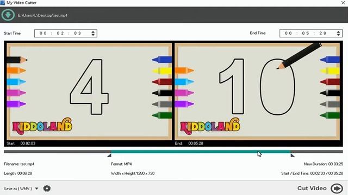Click the Length: 00:06:28 text
This screenshot has height=195, width=348.
coord(18,173)
